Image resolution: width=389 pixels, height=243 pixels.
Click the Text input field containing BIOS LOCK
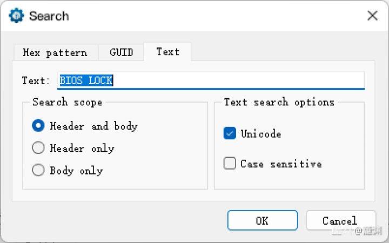211,80
